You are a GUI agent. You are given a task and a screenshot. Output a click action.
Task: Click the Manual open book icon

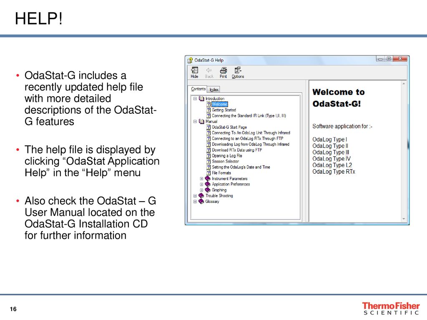pyautogui.click(x=201, y=121)
